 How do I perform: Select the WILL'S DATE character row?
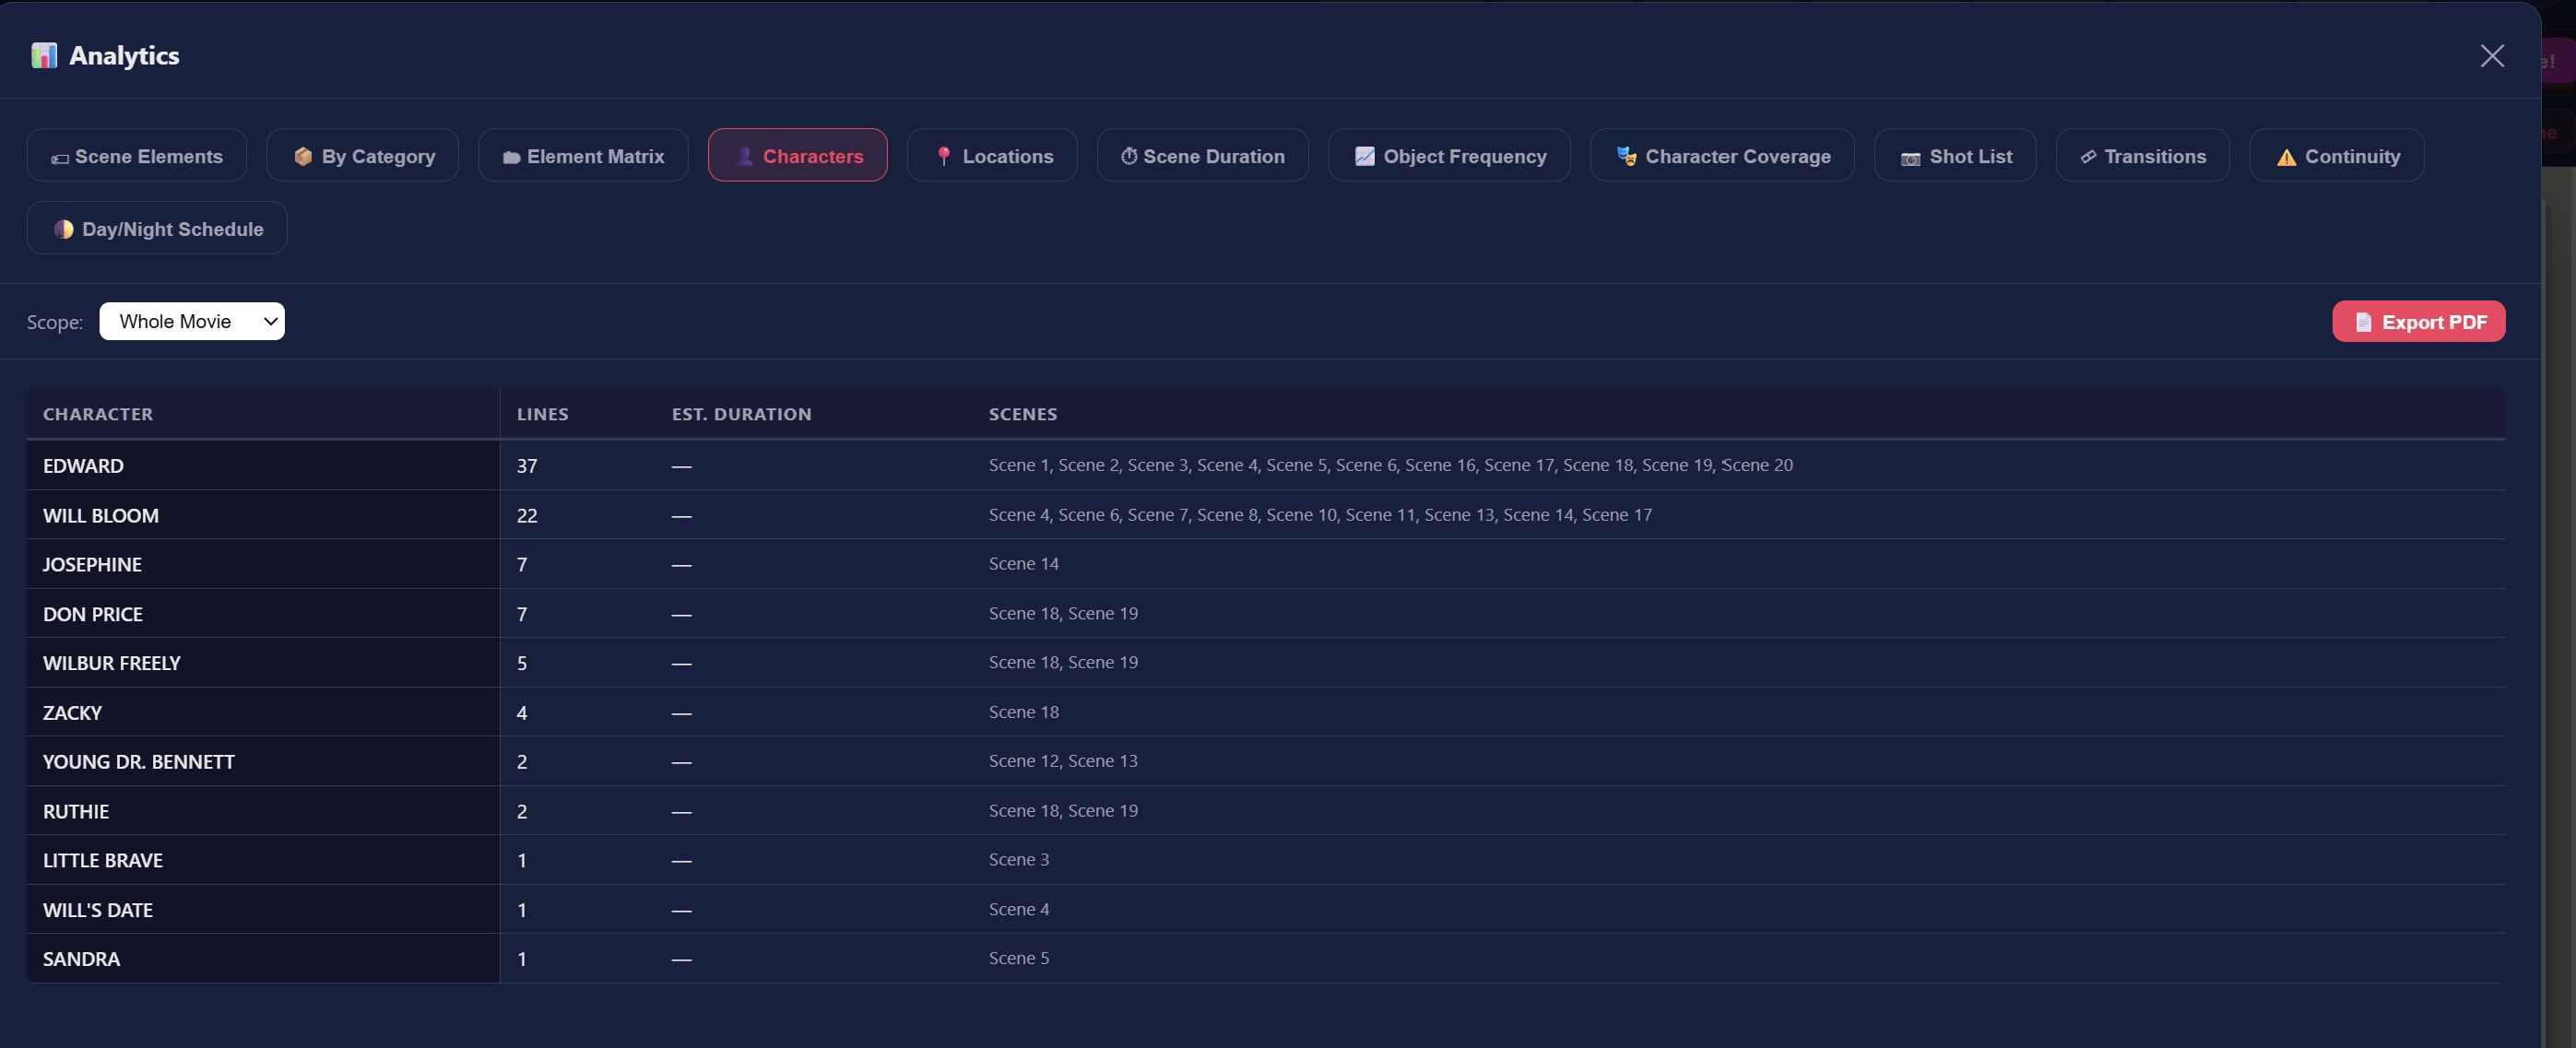pyautogui.click(x=1266, y=910)
